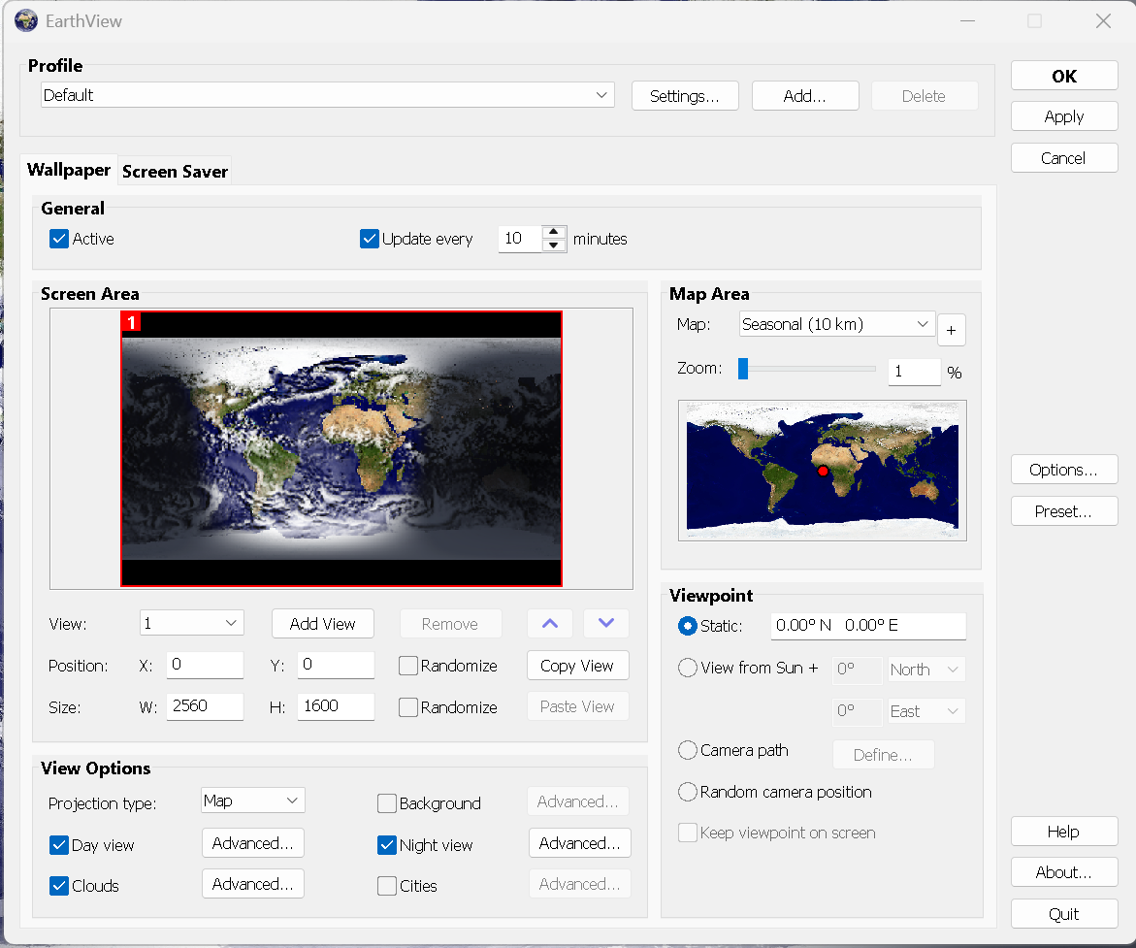Open the View number dropdown
Viewport: 1136px width, 948px height.
pyautogui.click(x=191, y=623)
